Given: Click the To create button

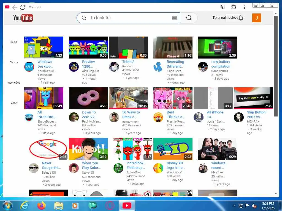Looking at the screenshot, I should coord(220,18).
